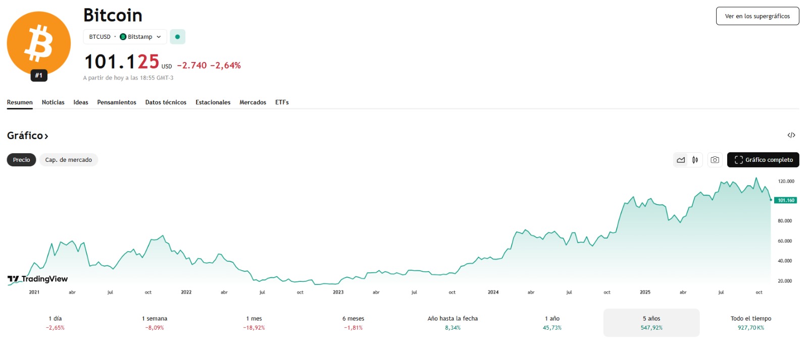Choose the Todo el tiempo range
Image resolution: width=808 pixels, height=362 pixels.
(750, 323)
